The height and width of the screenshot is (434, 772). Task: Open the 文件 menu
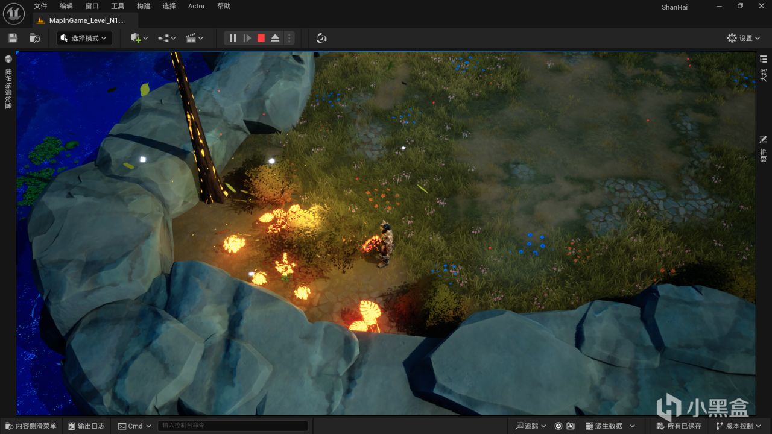click(40, 6)
